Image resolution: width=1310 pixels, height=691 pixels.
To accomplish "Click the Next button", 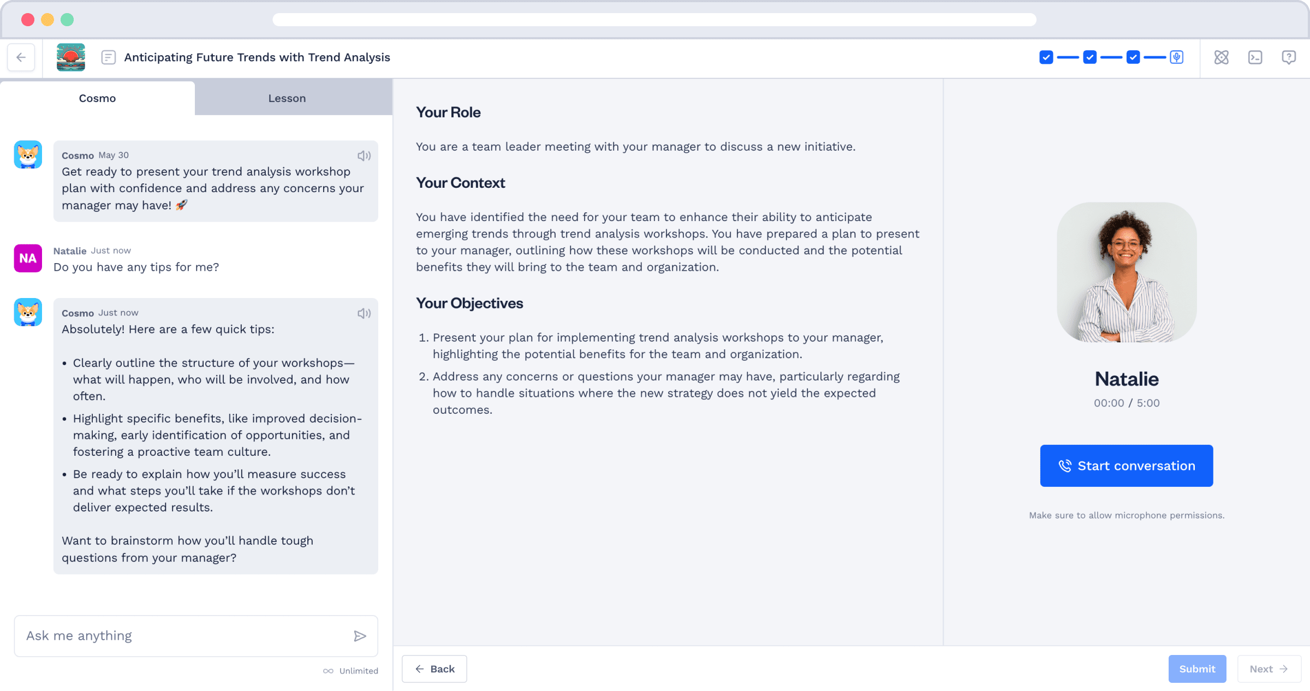I will tap(1269, 669).
